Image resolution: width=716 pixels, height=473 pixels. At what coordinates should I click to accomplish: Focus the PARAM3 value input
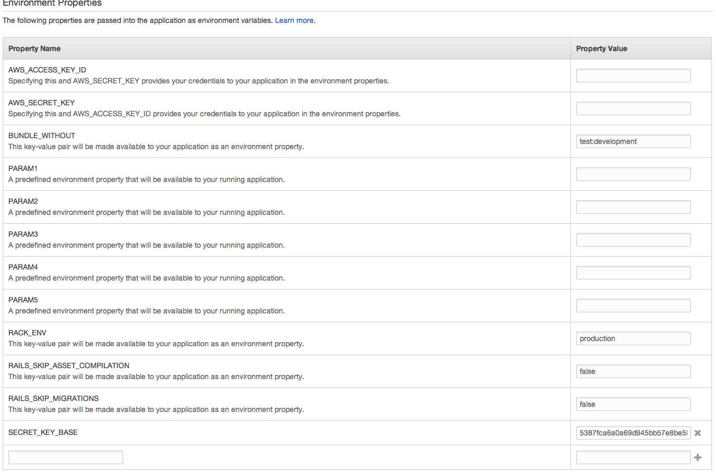pos(633,240)
